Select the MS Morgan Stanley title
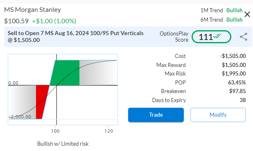This screenshot has height=151, width=253. point(32,10)
